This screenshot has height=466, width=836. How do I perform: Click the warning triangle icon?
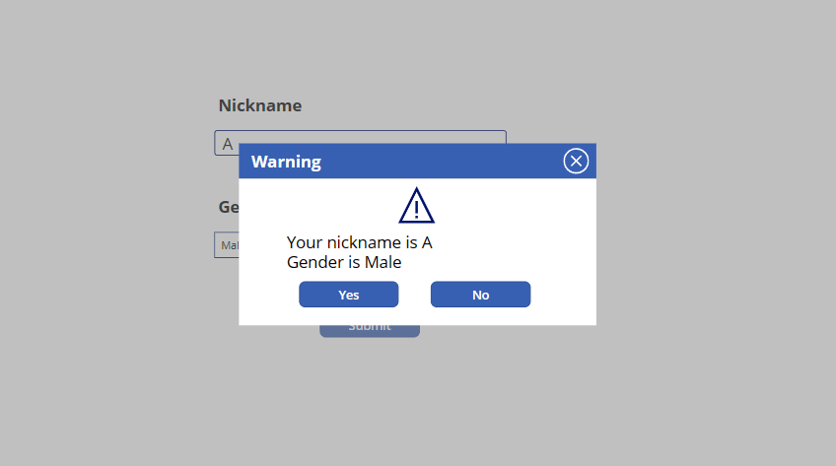[416, 206]
